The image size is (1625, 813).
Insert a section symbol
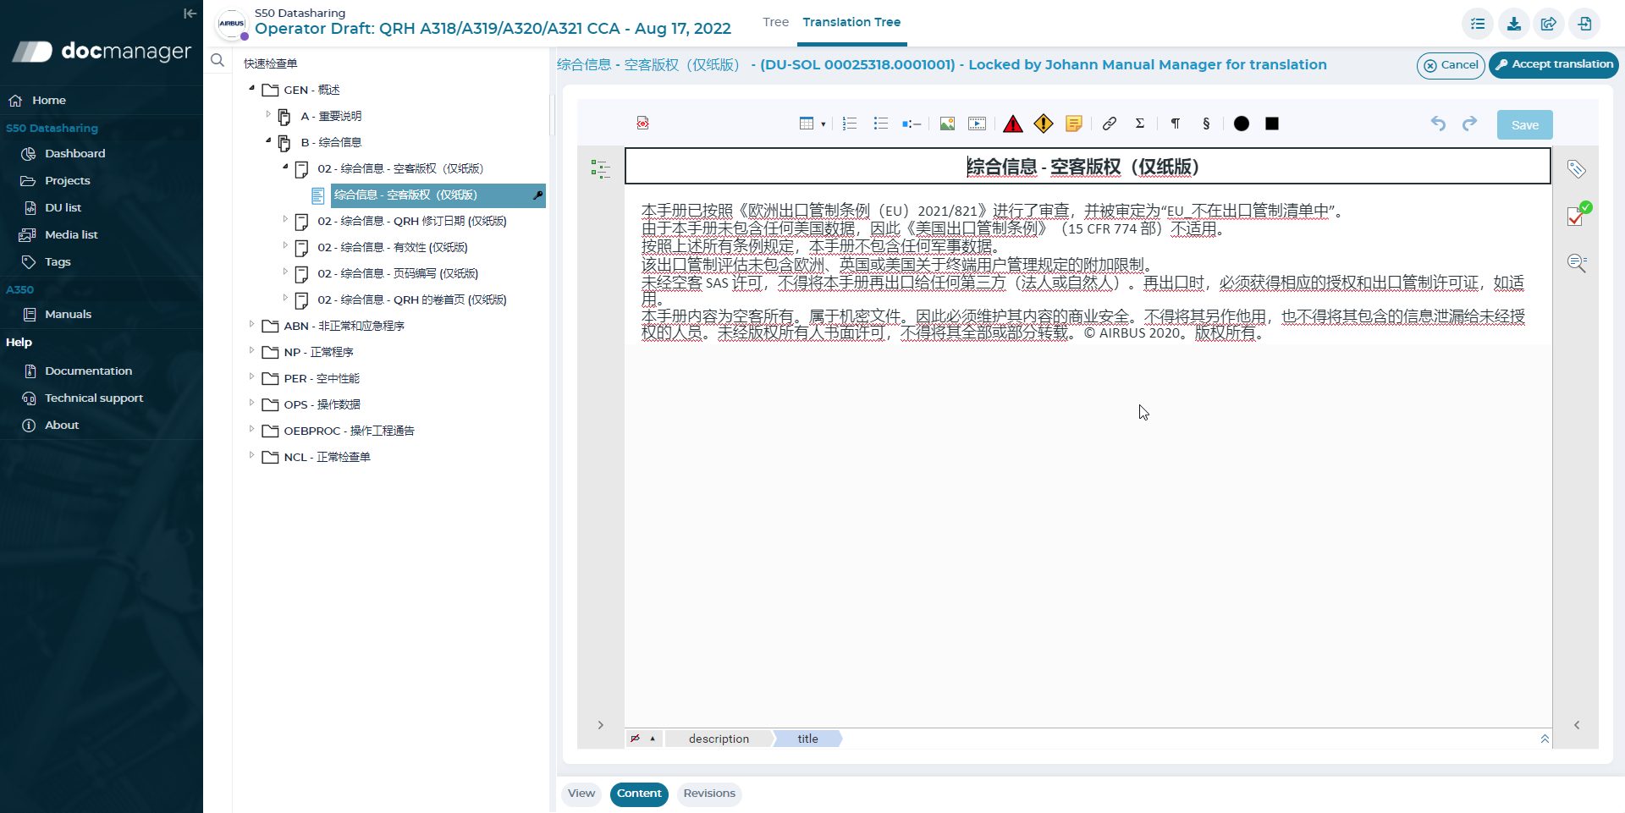(x=1206, y=124)
